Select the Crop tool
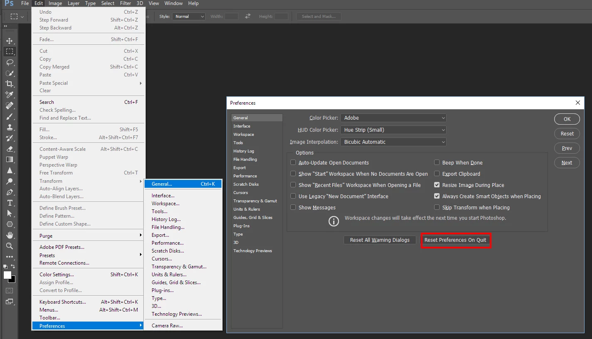Viewport: 592px width, 339px height. 9,84
